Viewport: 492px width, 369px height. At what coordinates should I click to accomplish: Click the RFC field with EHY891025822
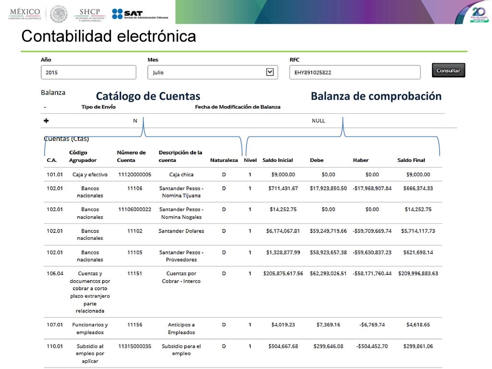pos(355,72)
